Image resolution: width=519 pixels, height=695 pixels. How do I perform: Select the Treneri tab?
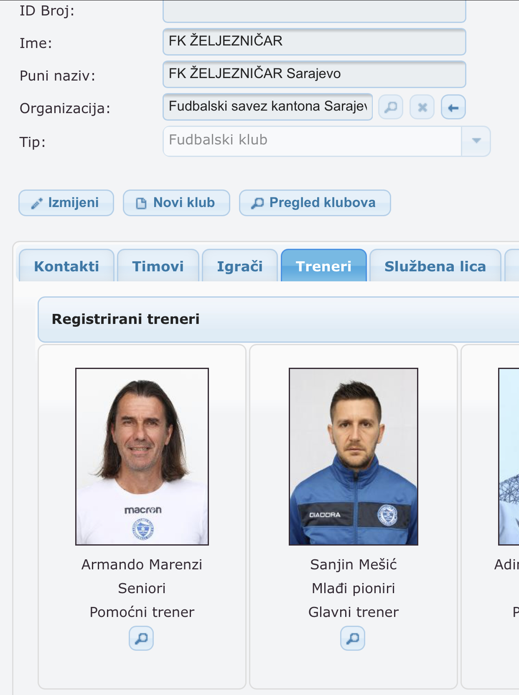click(324, 266)
